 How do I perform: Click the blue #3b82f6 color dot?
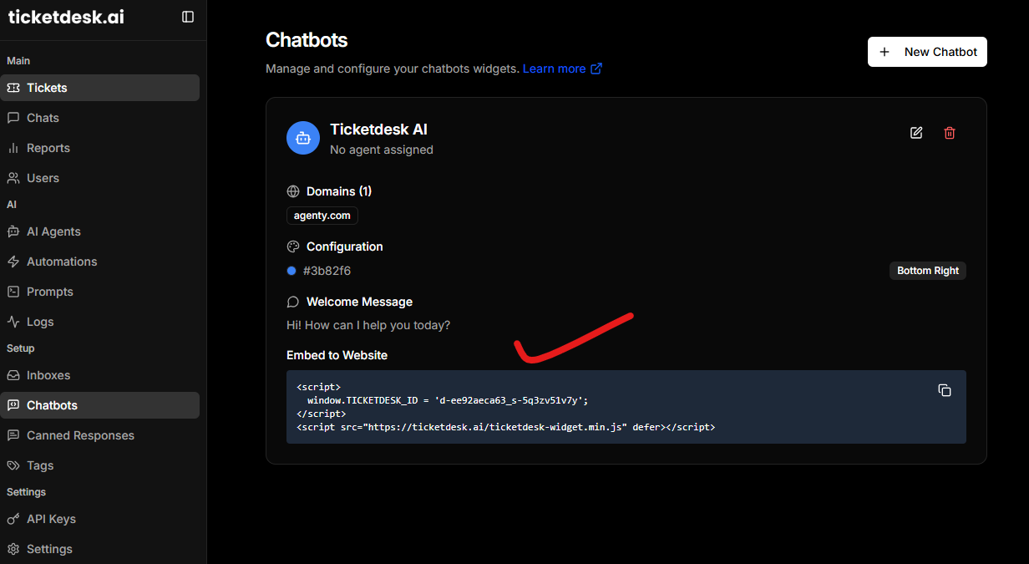[x=291, y=271]
